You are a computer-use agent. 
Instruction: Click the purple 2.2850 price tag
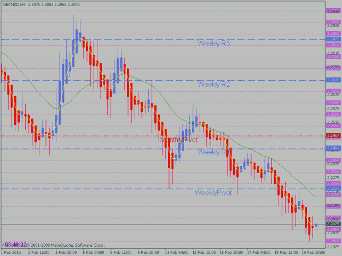(x=333, y=45)
